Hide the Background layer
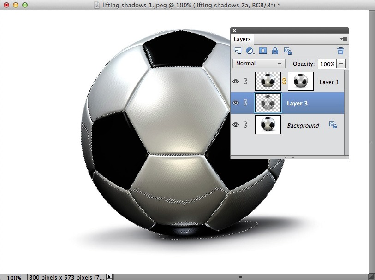The height and width of the screenshot is (280, 375). (x=236, y=125)
